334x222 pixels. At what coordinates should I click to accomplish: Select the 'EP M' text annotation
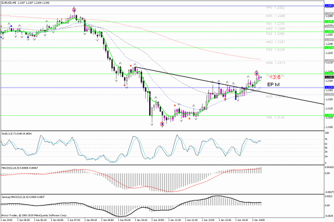pos(274,85)
